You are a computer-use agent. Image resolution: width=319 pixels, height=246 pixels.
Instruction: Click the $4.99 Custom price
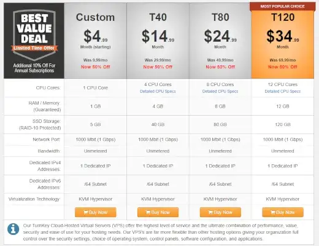tap(96, 36)
